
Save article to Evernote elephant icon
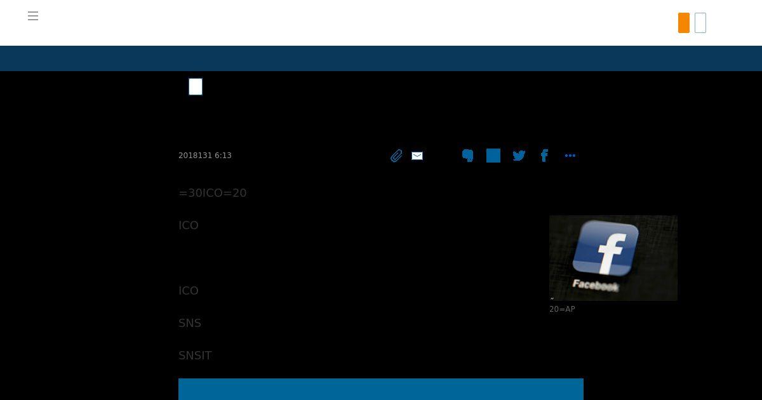pos(468,156)
